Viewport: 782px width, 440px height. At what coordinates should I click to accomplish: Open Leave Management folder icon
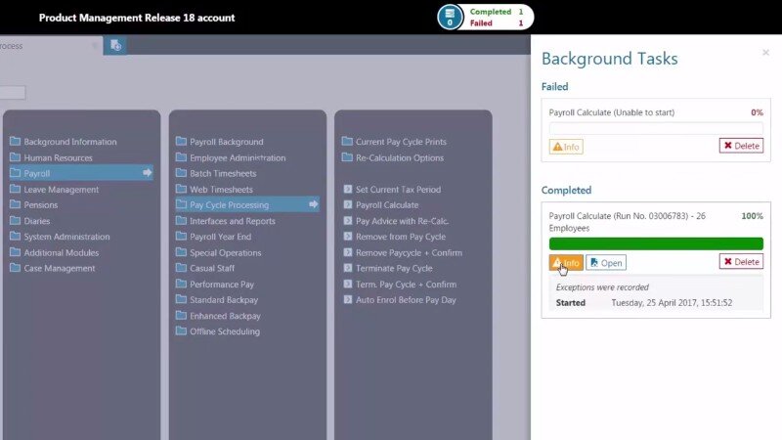pyautogui.click(x=15, y=190)
